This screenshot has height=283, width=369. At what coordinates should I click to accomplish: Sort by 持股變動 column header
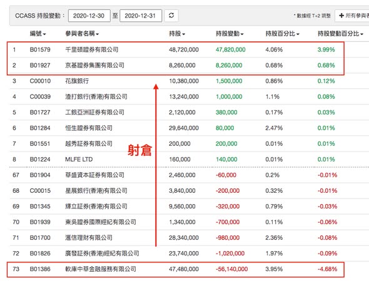click(x=230, y=34)
